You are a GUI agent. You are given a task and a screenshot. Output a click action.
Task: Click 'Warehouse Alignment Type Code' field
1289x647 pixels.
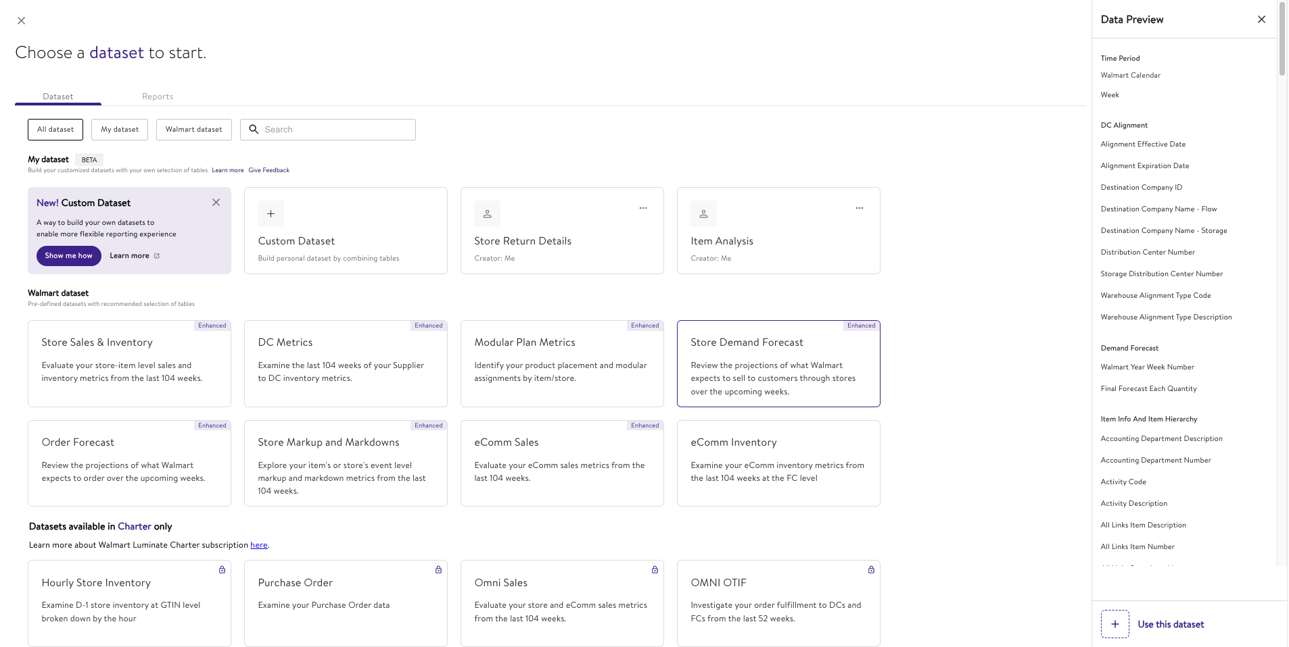tap(1156, 296)
